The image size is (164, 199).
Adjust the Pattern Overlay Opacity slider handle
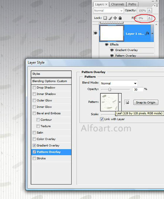pos(110,89)
